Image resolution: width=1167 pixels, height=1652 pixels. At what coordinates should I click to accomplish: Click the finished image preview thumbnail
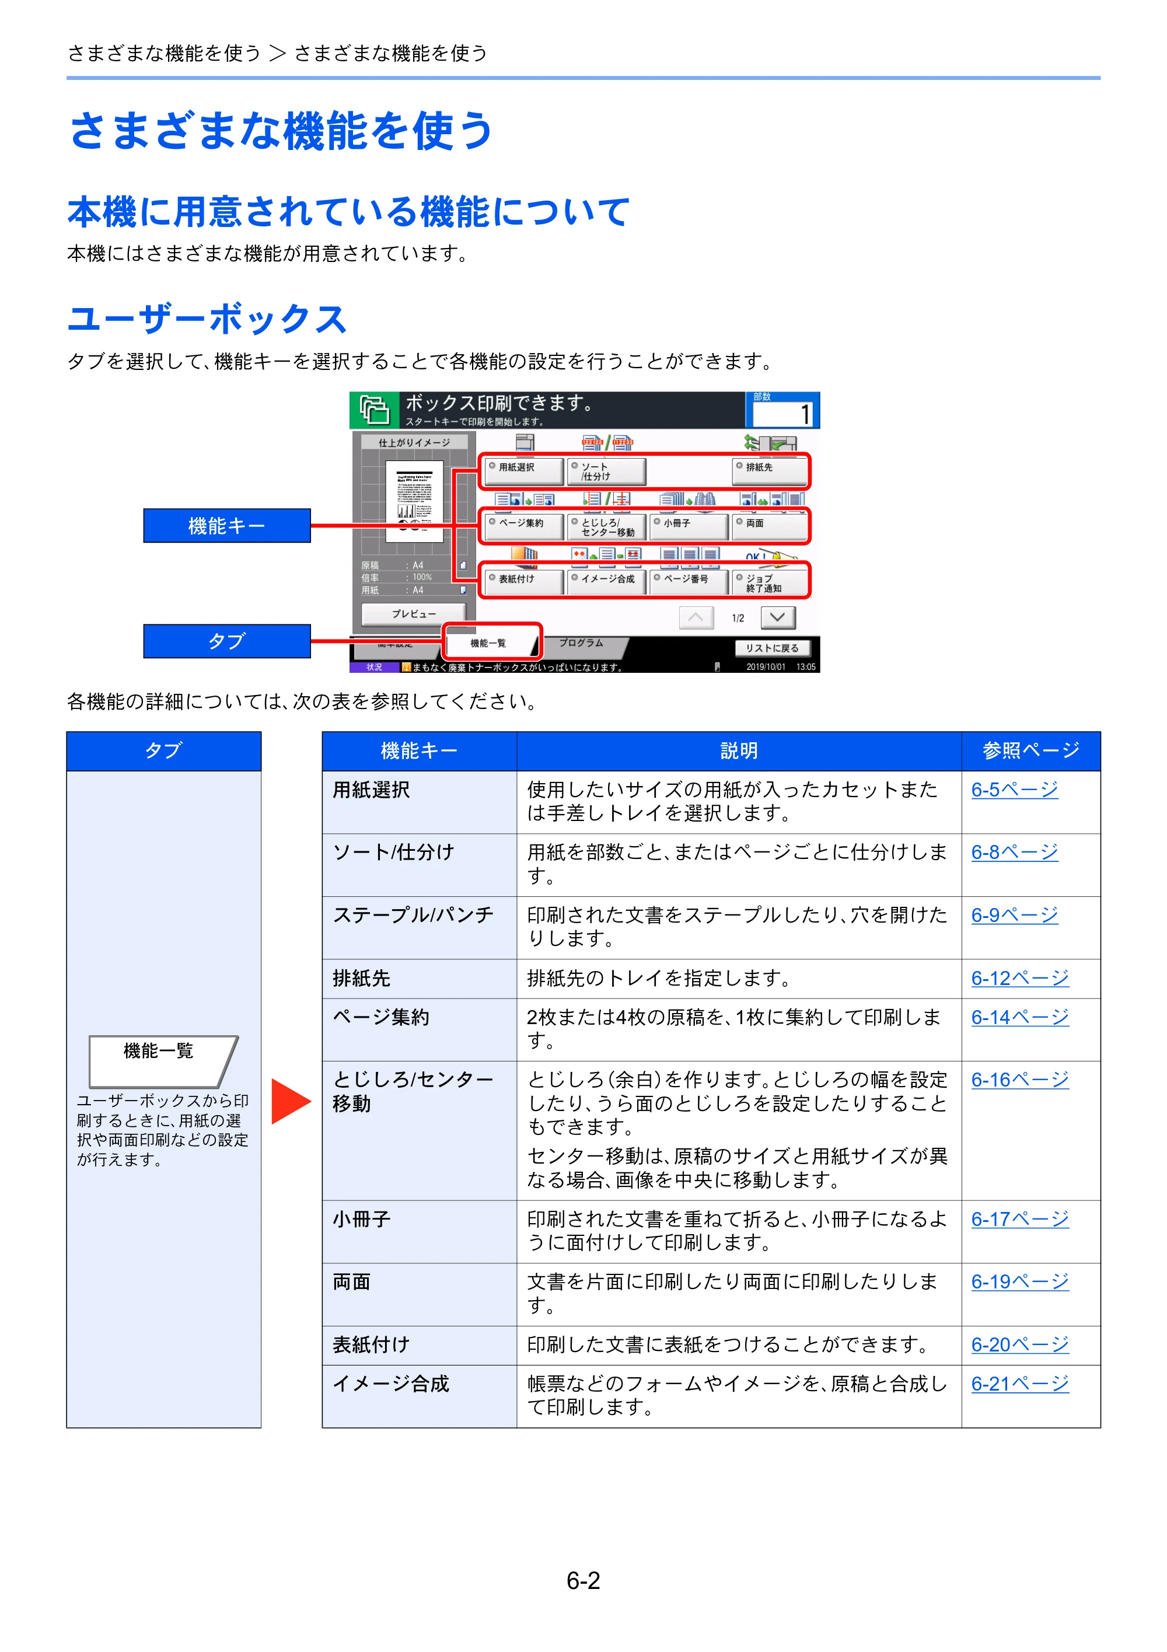tap(414, 501)
